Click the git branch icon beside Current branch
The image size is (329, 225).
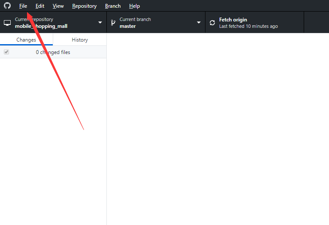point(113,23)
